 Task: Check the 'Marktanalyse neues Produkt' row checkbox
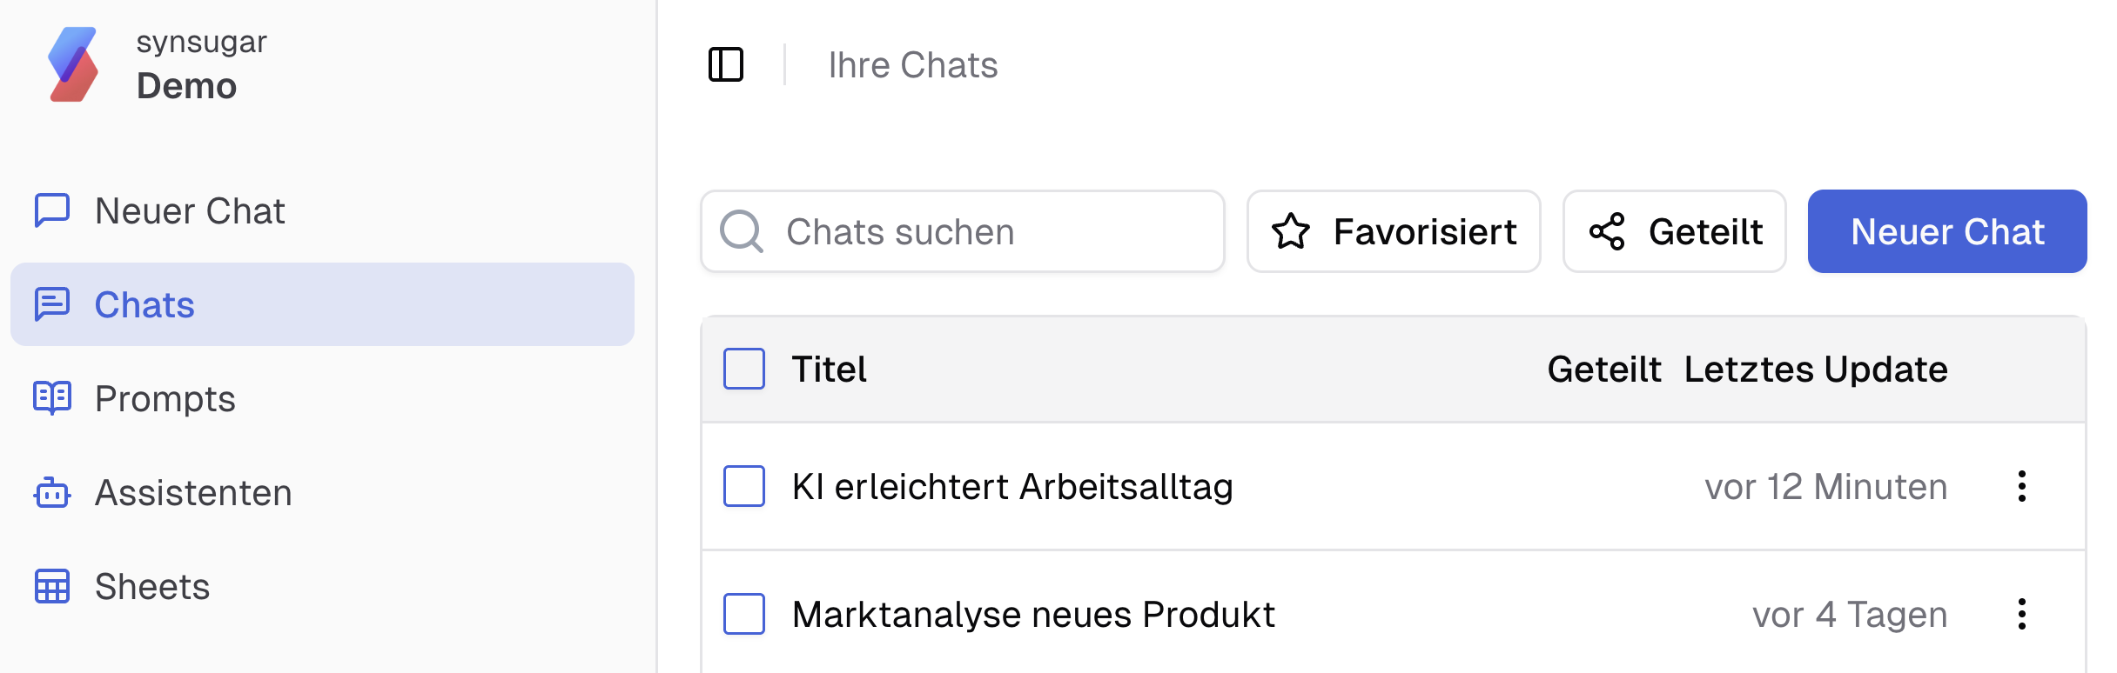743,614
